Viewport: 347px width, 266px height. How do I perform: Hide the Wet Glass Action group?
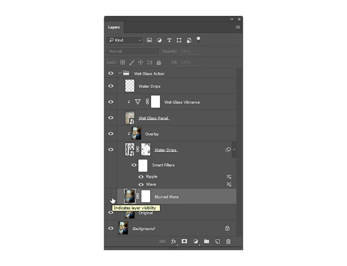coord(111,73)
